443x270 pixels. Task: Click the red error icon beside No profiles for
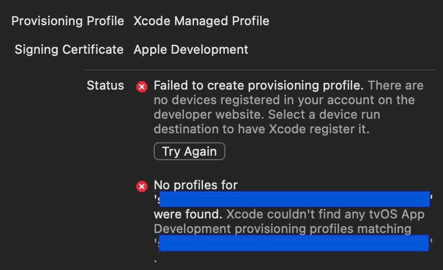pos(142,187)
